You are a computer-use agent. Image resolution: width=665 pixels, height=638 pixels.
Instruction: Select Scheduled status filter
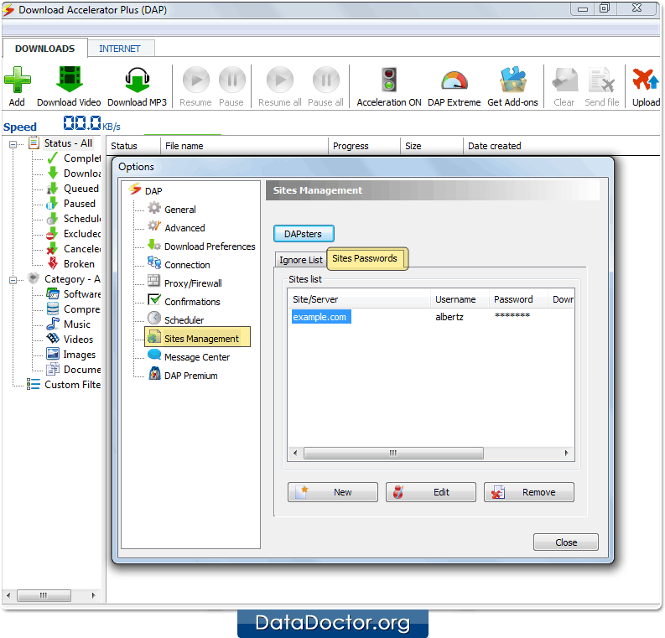(75, 219)
